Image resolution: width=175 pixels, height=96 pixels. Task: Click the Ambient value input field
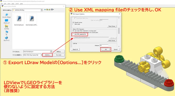[104, 45]
